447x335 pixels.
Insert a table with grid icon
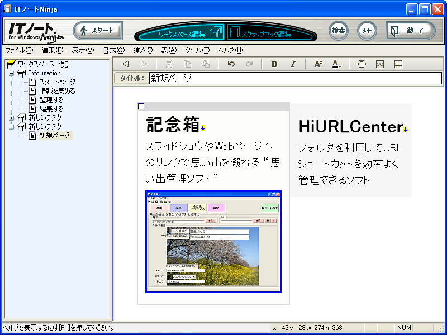398,64
